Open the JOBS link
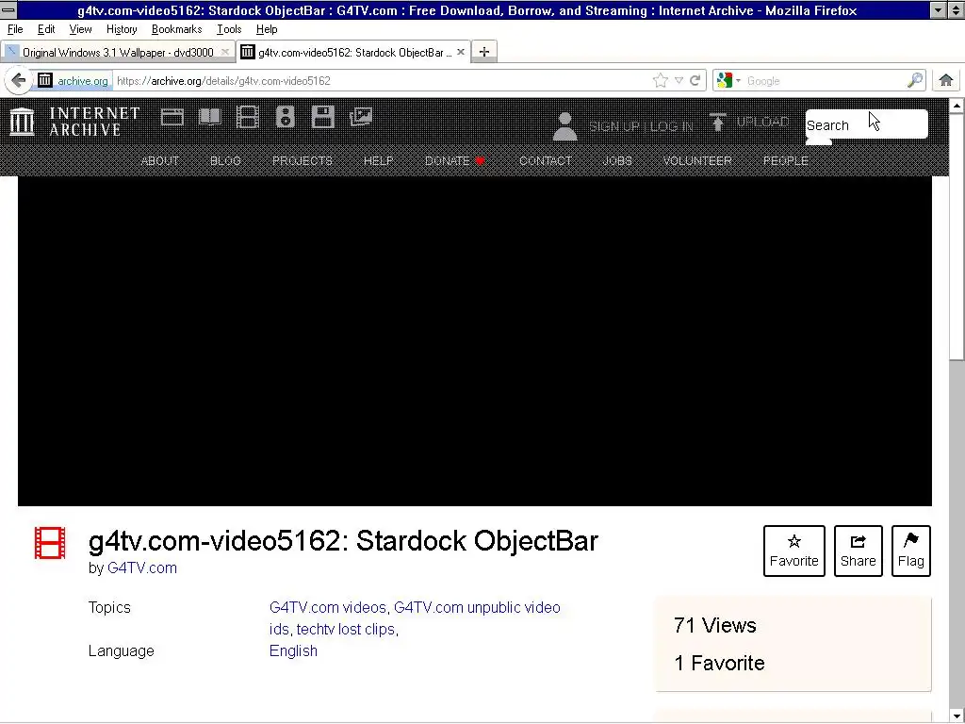This screenshot has height=724, width=965. pyautogui.click(x=617, y=160)
